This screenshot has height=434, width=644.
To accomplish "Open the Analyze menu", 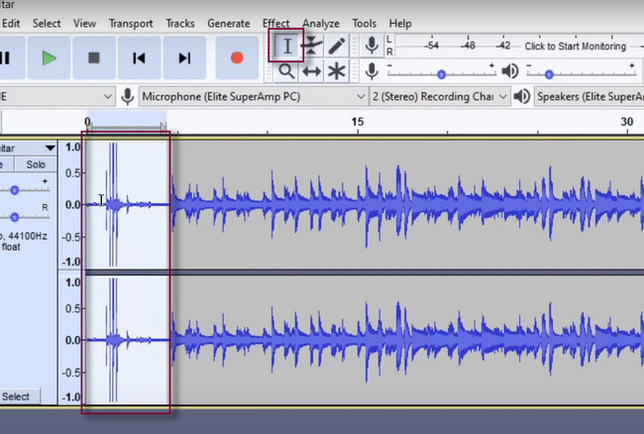I will 321,24.
